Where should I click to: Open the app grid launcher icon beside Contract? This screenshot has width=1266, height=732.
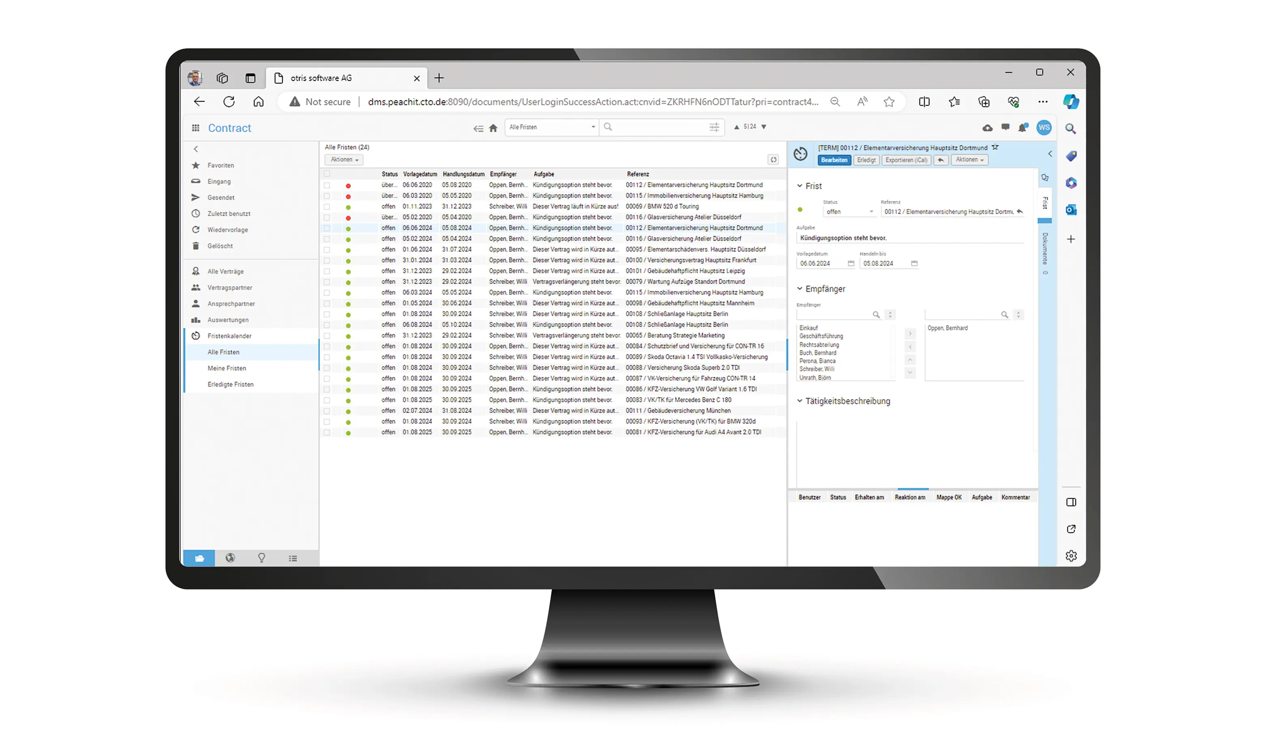click(x=195, y=128)
